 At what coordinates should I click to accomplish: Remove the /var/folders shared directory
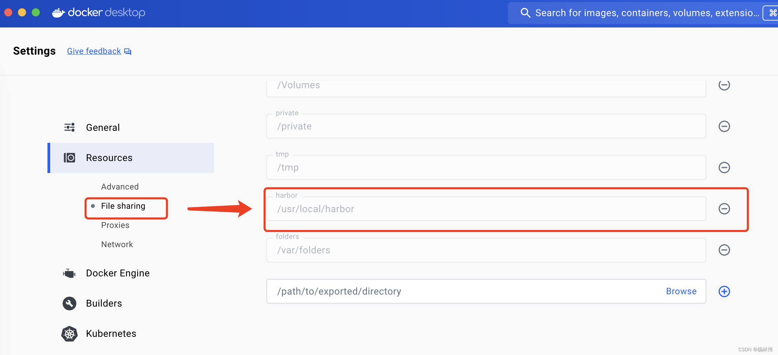tap(724, 250)
